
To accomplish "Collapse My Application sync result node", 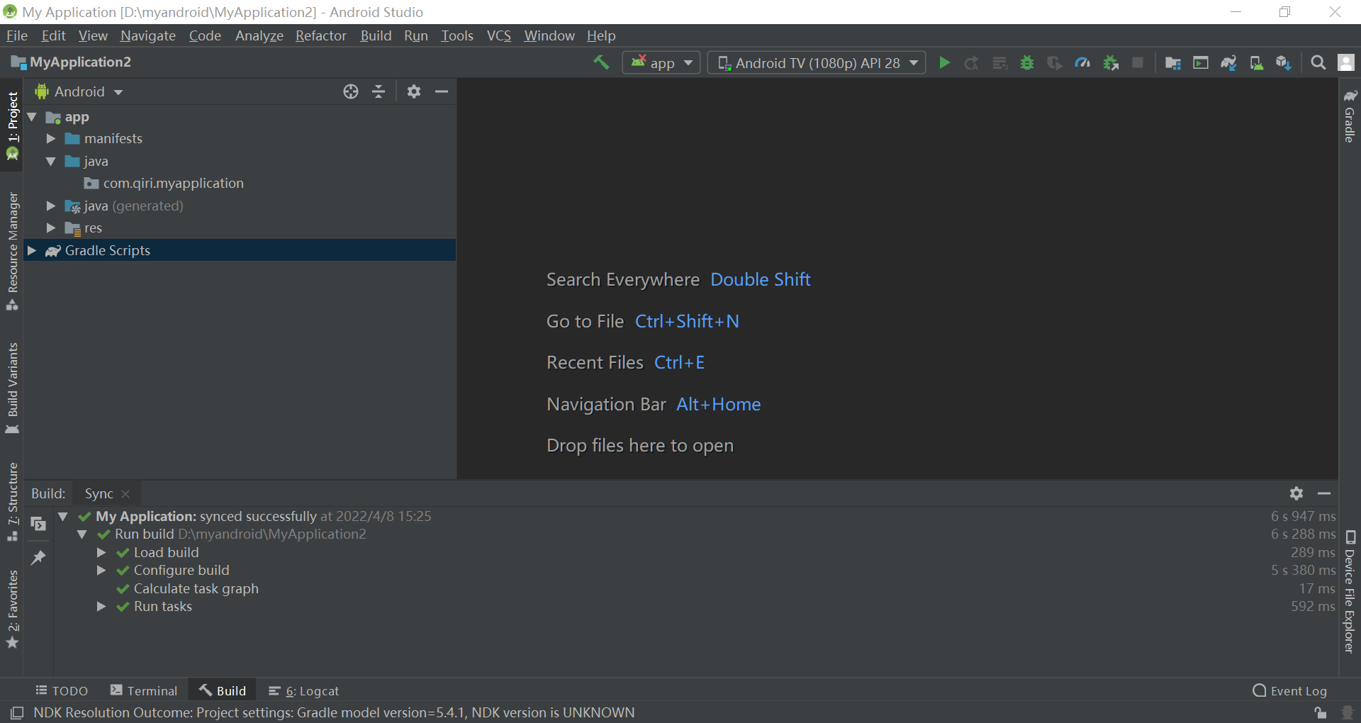I will (x=63, y=516).
